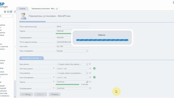This screenshot has height=98, width=174.
Task: Click the sidebar scrollbar down arrow
Action: (15, 97)
